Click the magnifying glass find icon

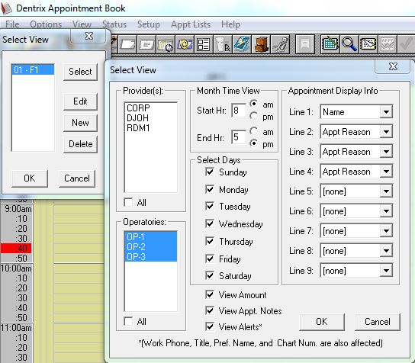[x=349, y=44]
